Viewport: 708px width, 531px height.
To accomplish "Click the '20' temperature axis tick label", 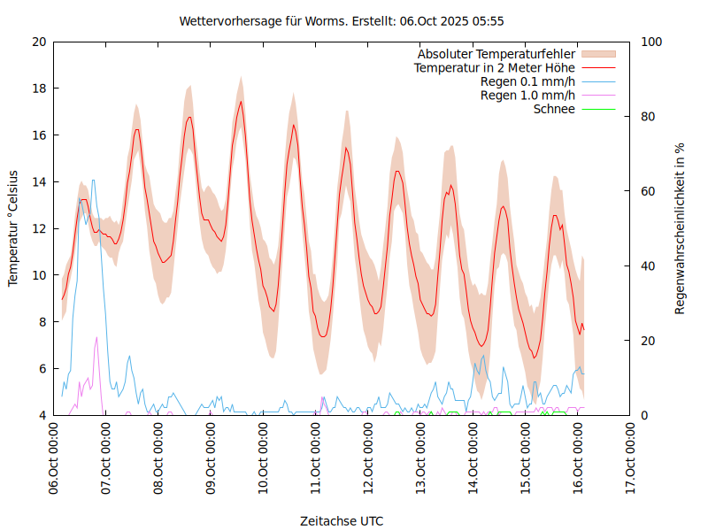I will (x=38, y=42).
